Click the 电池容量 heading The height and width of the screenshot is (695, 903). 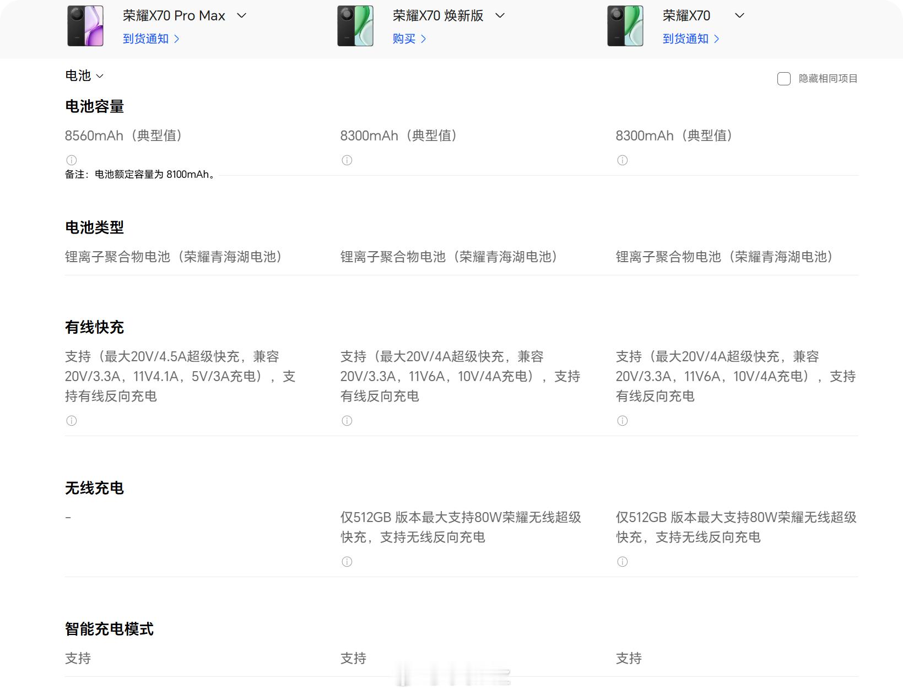pos(95,106)
